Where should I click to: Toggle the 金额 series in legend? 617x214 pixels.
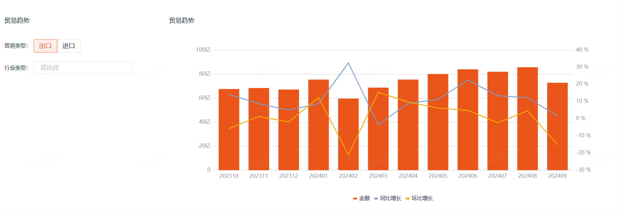tap(361, 198)
